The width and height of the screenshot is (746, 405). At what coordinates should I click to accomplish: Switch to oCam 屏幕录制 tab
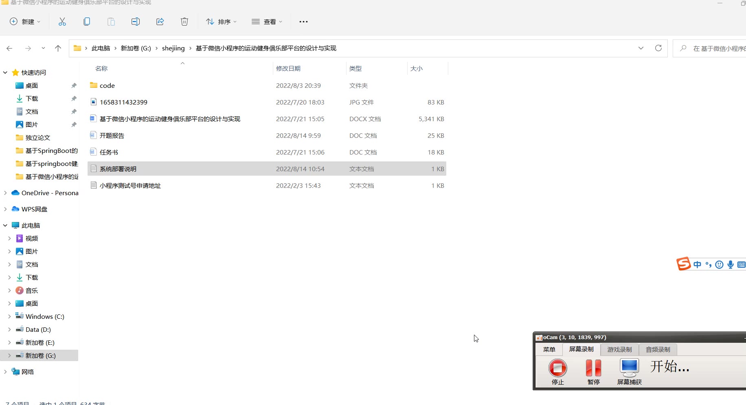[581, 349]
